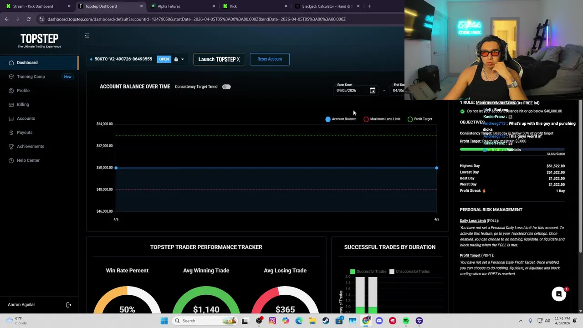
Task: Click the Topstep logo
Action: click(x=40, y=41)
